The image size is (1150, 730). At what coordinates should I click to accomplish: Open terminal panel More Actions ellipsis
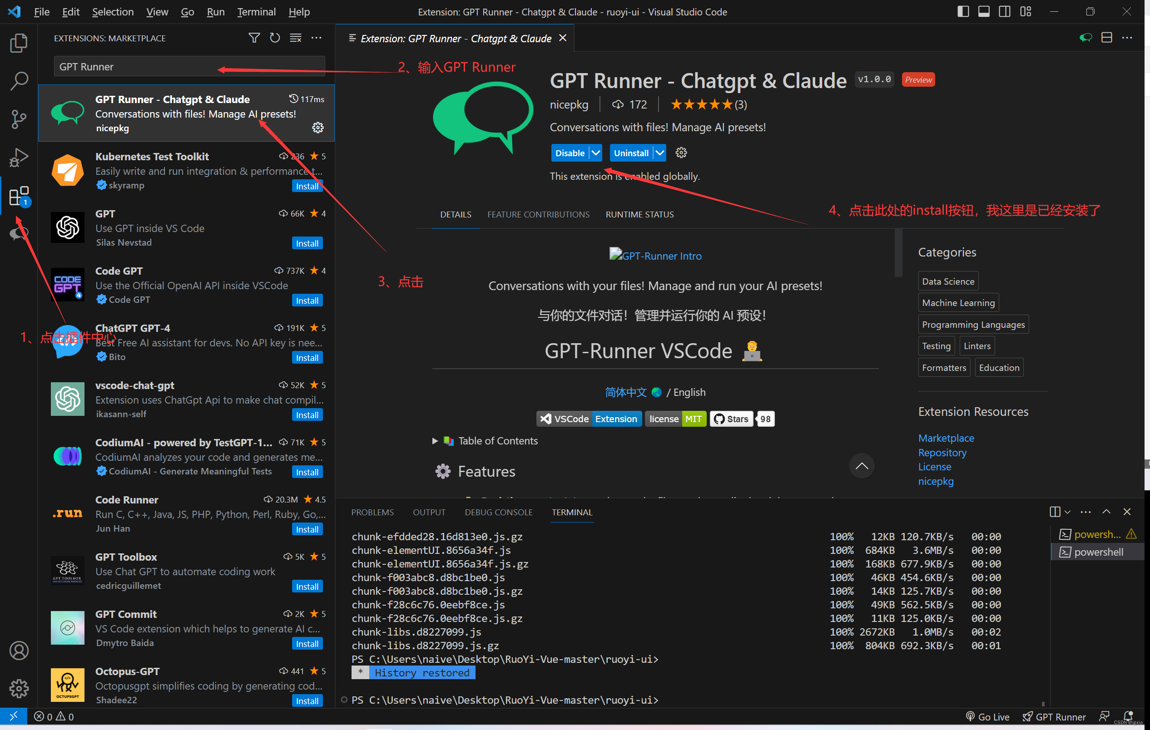pos(1086,512)
